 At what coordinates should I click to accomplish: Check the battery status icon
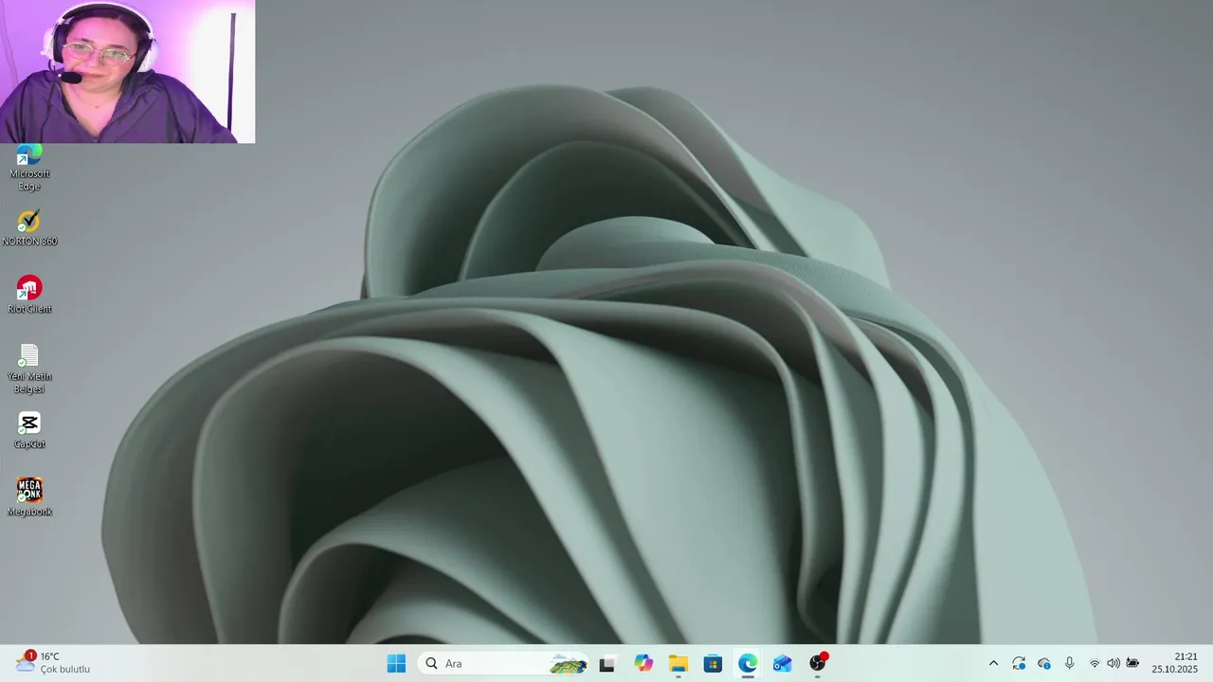click(x=1132, y=664)
